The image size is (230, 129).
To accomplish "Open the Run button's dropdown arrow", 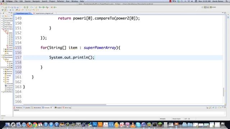I will (45, 7).
